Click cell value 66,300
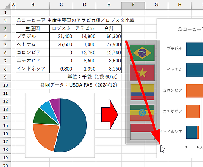The width and height of the screenshot is (203, 167). [109, 37]
